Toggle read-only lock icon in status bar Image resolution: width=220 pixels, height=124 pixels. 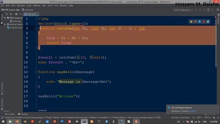(x=214, y=117)
